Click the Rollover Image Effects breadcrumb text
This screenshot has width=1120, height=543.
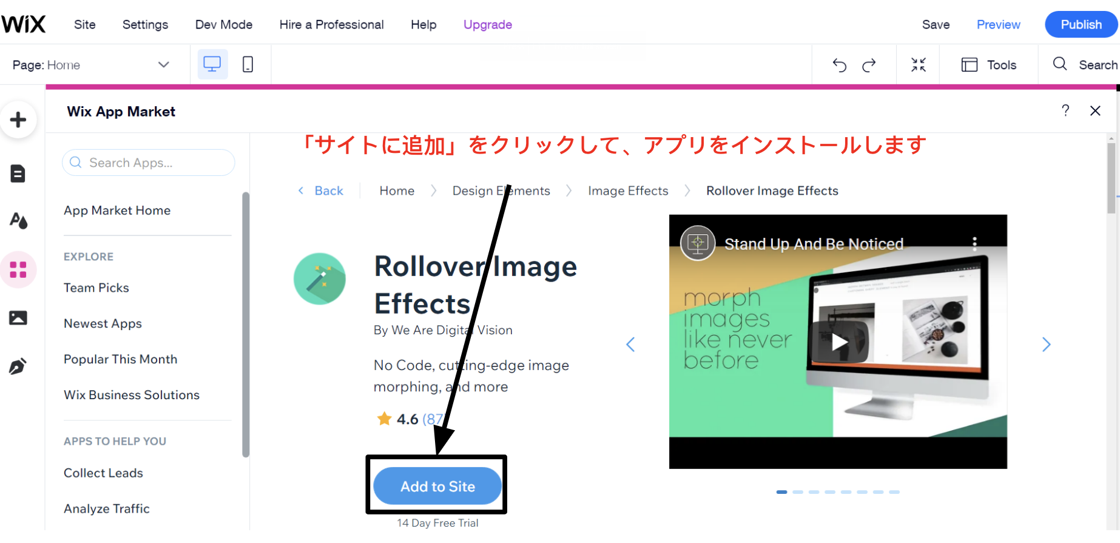coord(772,191)
